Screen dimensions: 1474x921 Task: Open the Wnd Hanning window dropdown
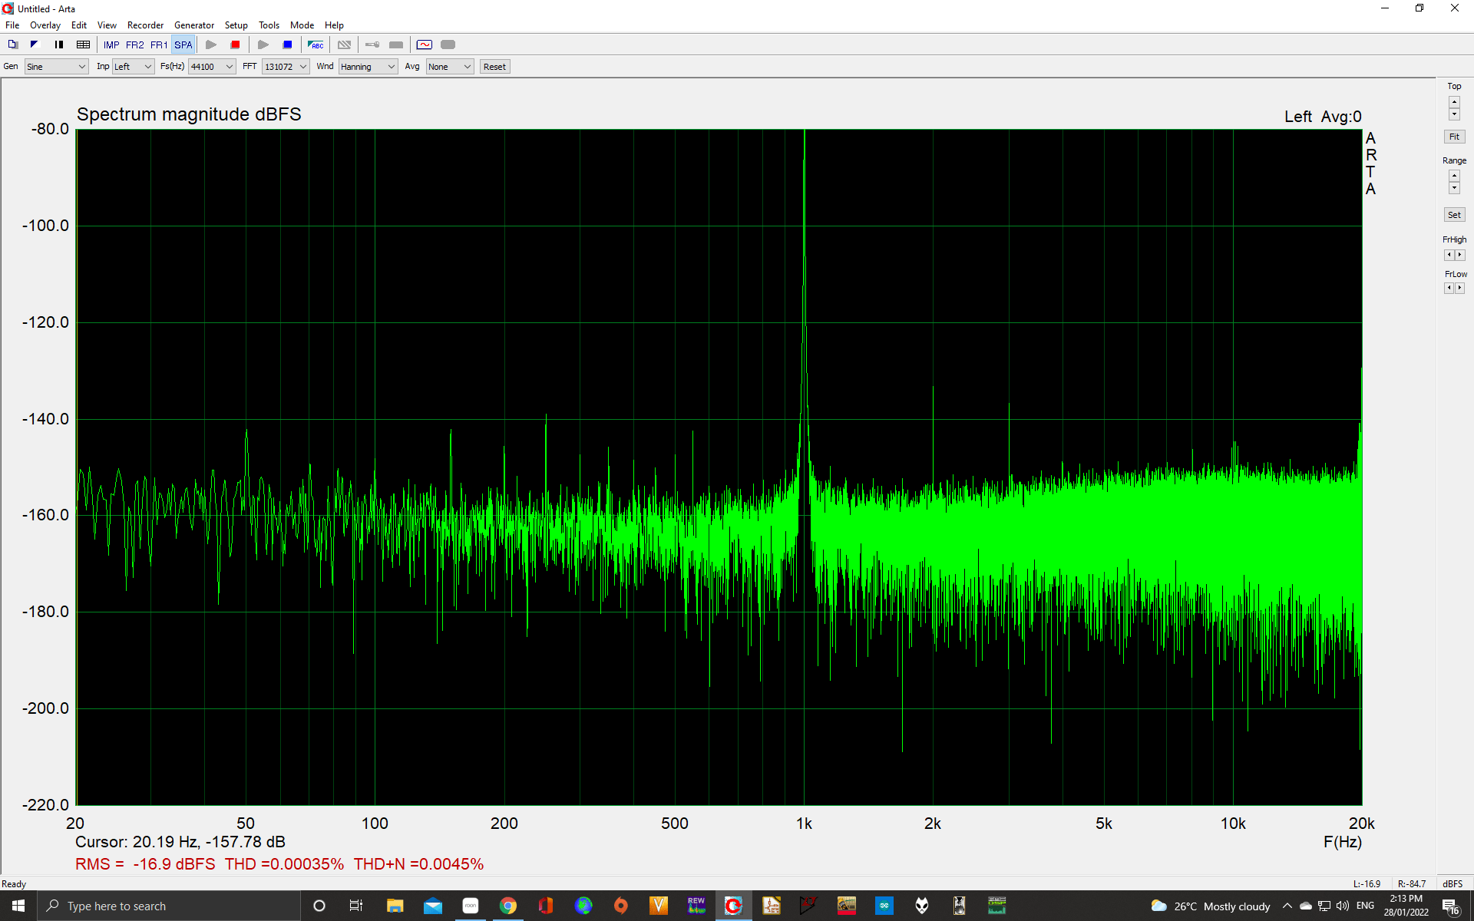[368, 67]
